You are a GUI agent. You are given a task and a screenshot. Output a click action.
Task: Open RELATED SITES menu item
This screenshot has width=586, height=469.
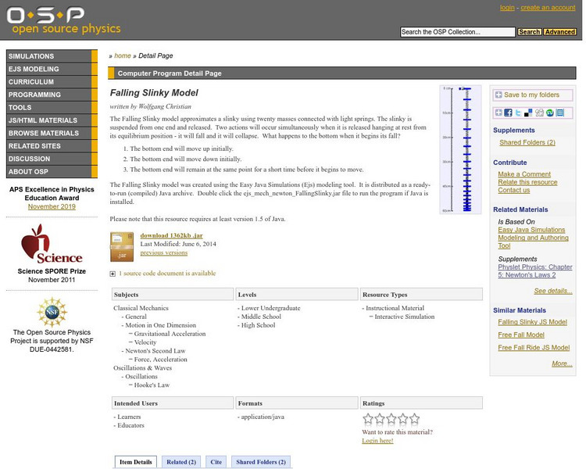(52, 146)
